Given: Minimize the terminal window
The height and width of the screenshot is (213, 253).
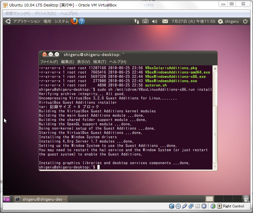Looking at the screenshot, I should click(51, 54).
